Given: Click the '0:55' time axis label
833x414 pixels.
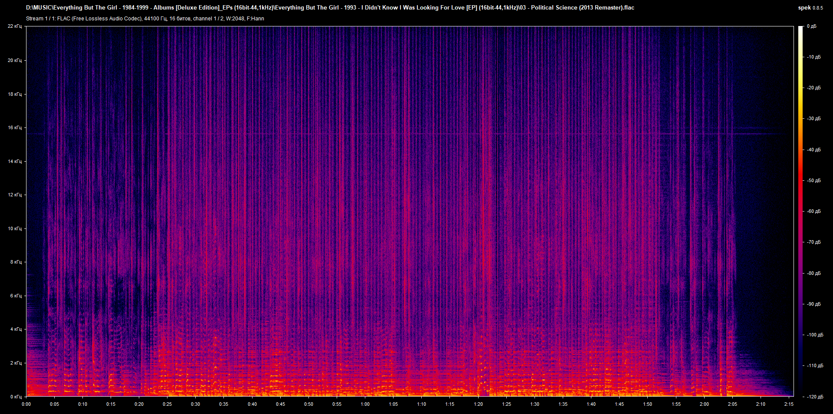Looking at the screenshot, I should pos(337,404).
